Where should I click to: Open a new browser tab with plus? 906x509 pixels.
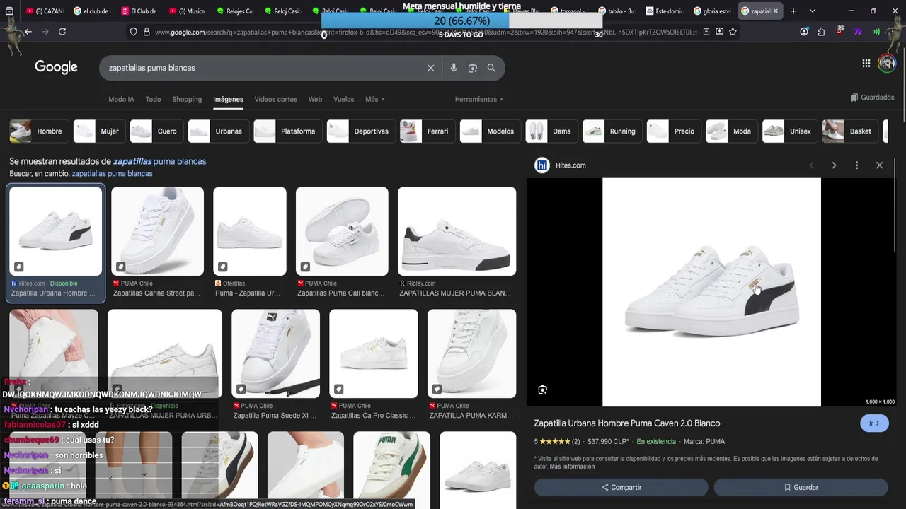pos(793,11)
